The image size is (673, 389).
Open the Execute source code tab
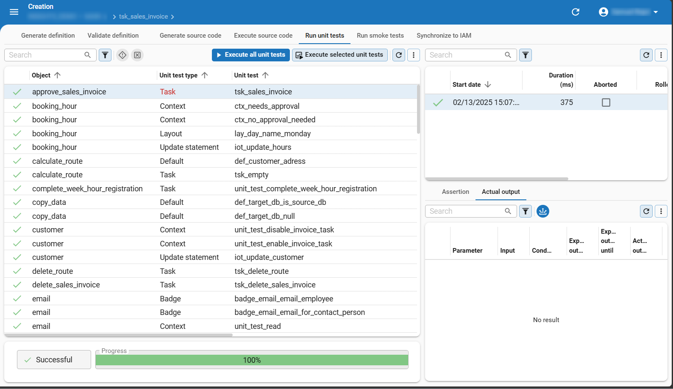click(x=263, y=36)
